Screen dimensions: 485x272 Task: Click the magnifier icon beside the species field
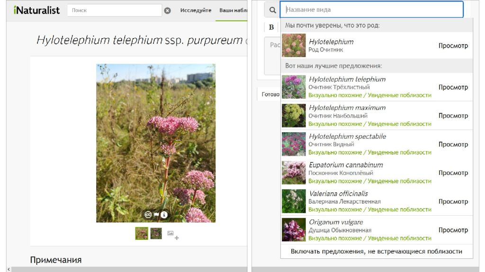point(272,10)
